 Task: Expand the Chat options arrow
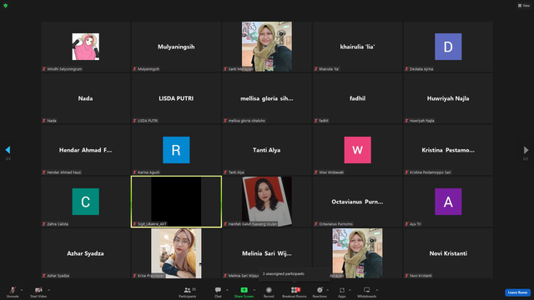227,290
